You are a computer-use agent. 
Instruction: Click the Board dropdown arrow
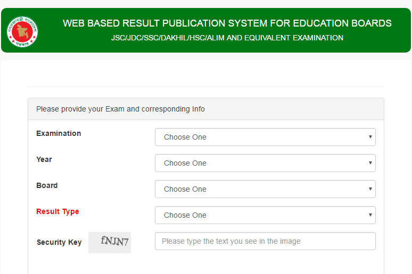pos(370,189)
